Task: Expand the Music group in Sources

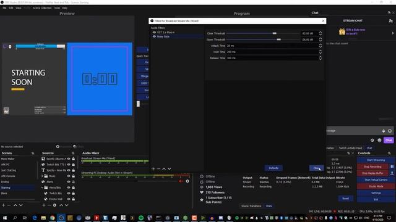Action: tap(42, 176)
